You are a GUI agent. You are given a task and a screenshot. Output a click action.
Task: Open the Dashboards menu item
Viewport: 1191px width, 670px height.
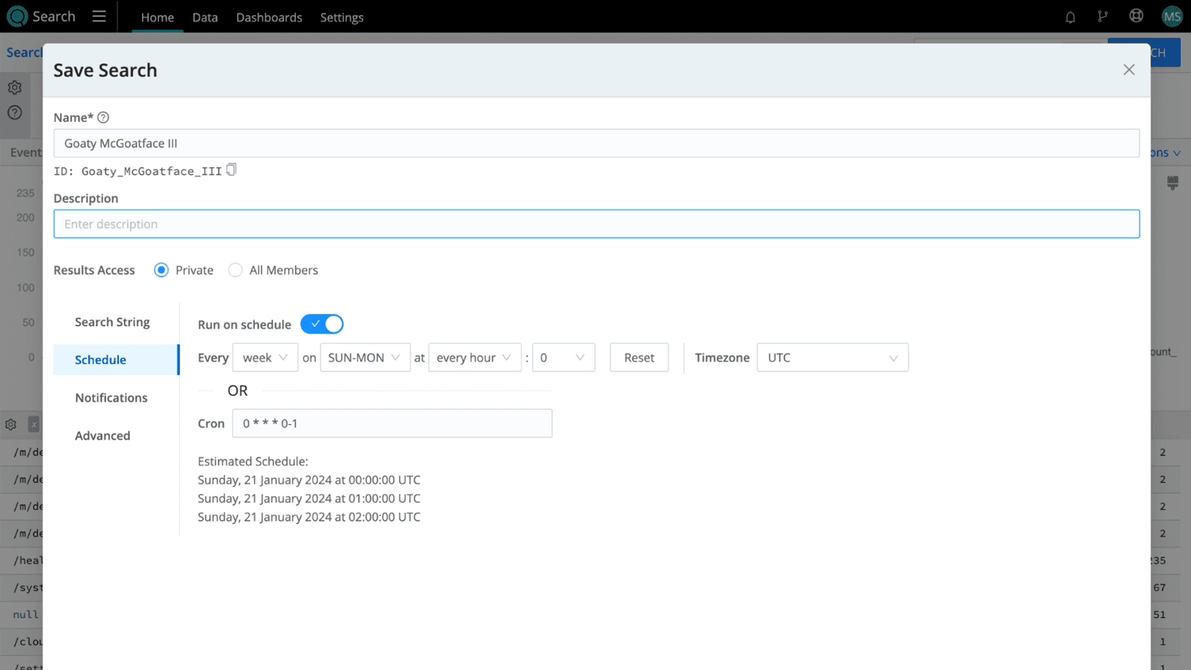tap(269, 17)
